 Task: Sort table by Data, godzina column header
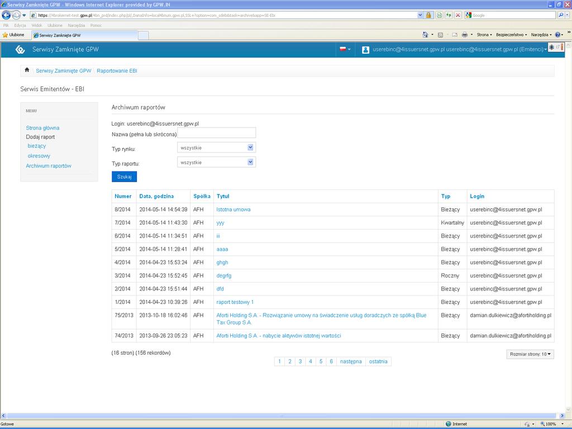[x=156, y=196]
